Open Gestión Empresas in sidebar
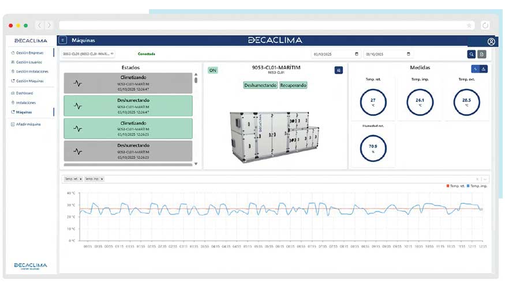This screenshot has height=288, width=505. [x=30, y=53]
